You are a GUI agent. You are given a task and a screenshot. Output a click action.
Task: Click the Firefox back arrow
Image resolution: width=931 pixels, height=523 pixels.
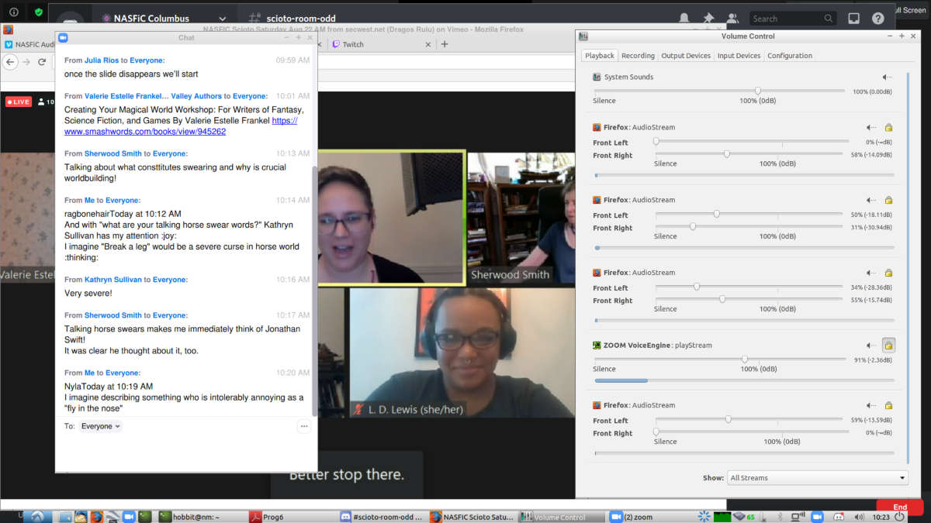pos(11,62)
